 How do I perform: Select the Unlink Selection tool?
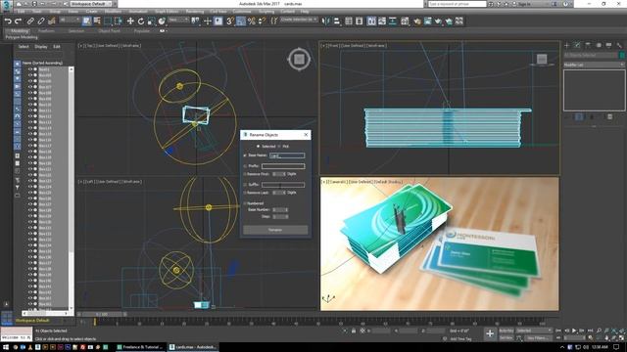[x=41, y=22]
